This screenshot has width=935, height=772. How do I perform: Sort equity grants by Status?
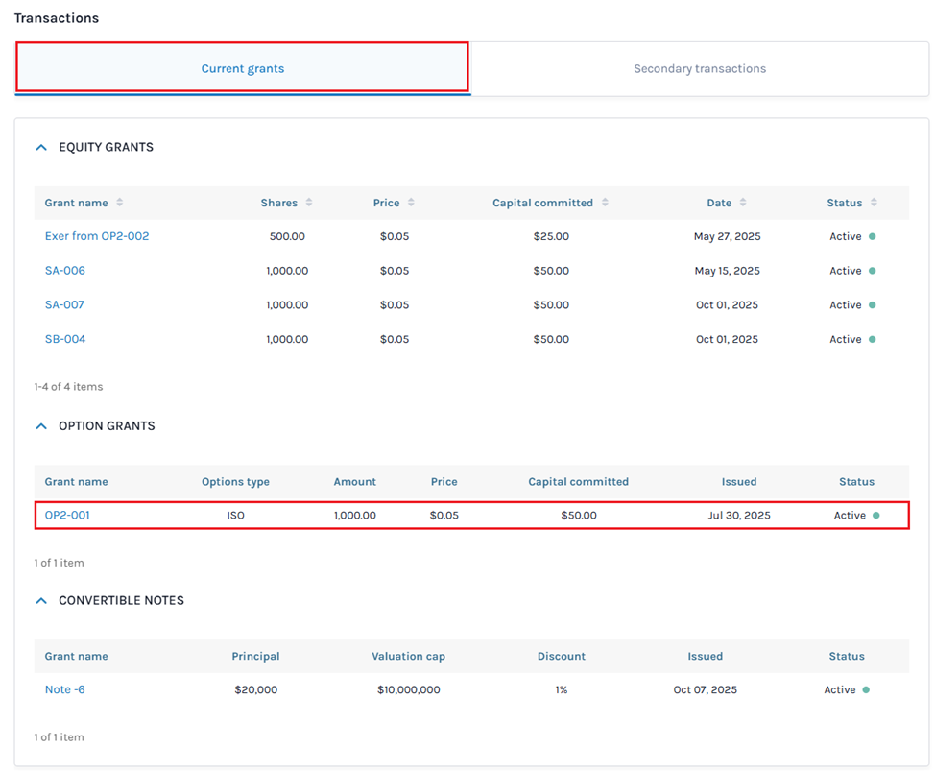point(874,203)
